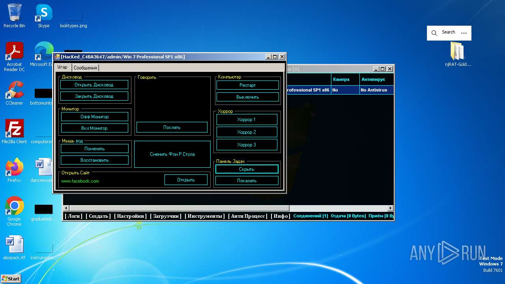Image resolution: width=505 pixels, height=284 pixels.
Task: Select the graduatest desktop file
Action: (x=43, y=212)
